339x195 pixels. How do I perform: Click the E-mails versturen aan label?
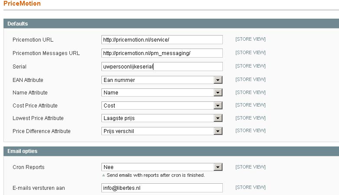[39, 188]
